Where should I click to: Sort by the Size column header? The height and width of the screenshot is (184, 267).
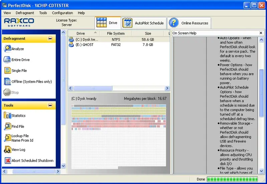pyautogui.click(x=148, y=33)
